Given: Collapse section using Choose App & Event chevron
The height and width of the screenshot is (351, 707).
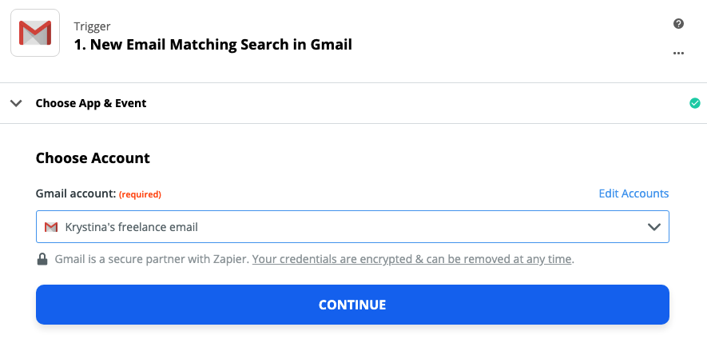Looking at the screenshot, I should tap(16, 103).
